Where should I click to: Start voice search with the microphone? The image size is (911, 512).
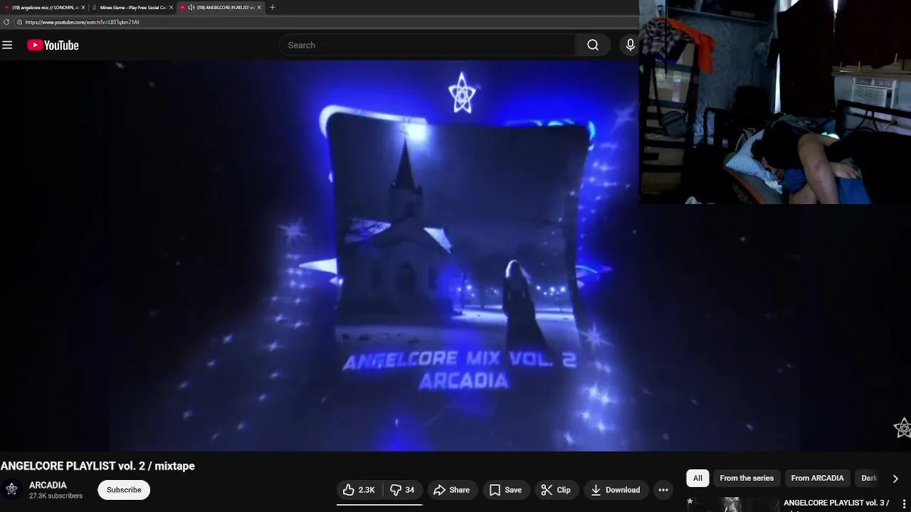(630, 45)
